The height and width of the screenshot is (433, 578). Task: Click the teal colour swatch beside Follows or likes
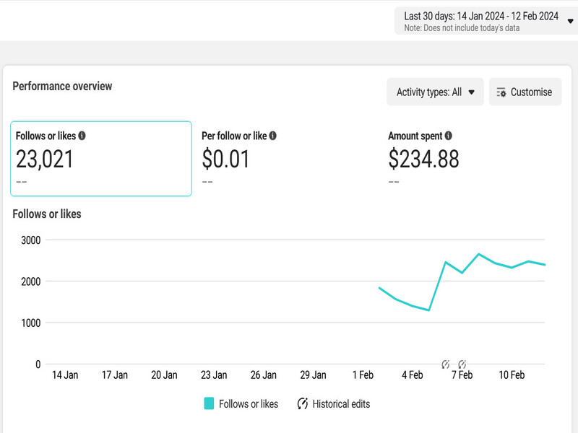tap(209, 404)
